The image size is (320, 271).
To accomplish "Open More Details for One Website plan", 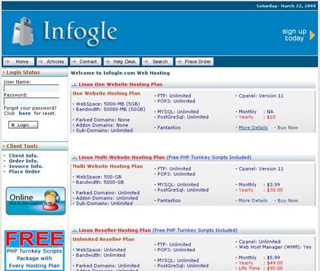I will pos(253,128).
